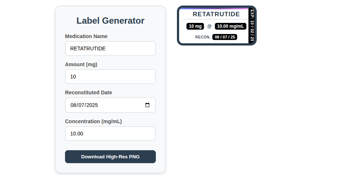Click the Label Generator heading
This screenshot has width=359, height=175.
pos(110,21)
